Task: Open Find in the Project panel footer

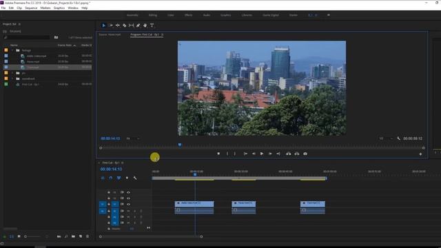Action: point(66,236)
